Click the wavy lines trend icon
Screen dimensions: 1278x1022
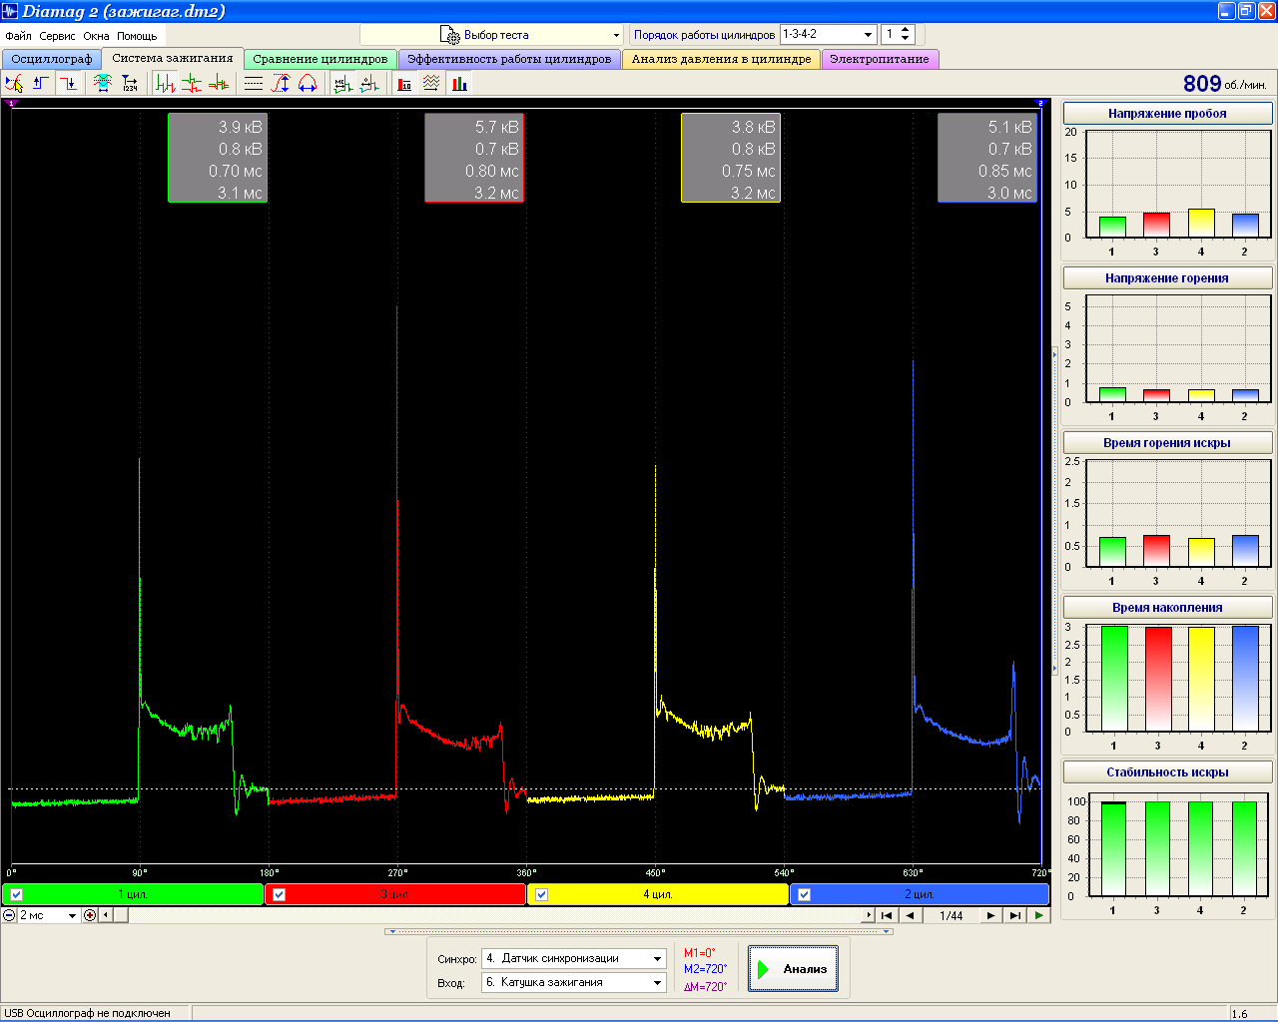tap(431, 84)
